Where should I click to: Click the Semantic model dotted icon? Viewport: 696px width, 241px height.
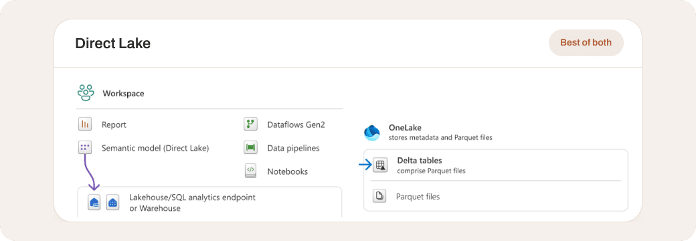[85, 147]
